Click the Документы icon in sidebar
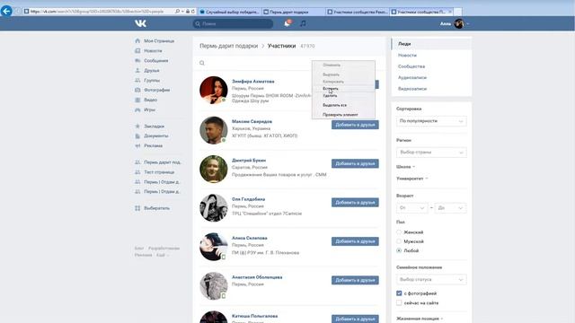Screen dimensions: 575x323 (x=137, y=135)
